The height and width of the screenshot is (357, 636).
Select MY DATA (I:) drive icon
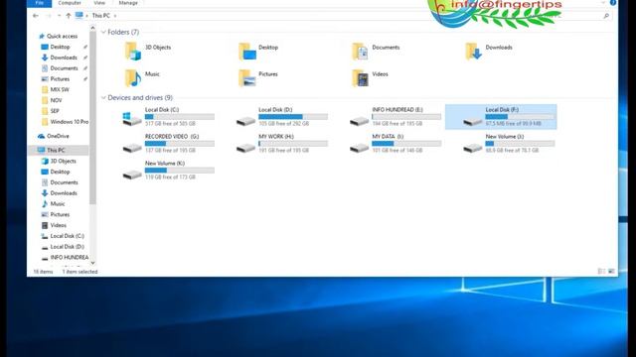(360, 148)
